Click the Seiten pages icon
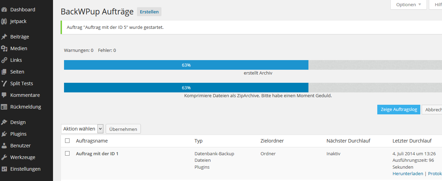This screenshot has width=442, height=181. tap(4, 72)
